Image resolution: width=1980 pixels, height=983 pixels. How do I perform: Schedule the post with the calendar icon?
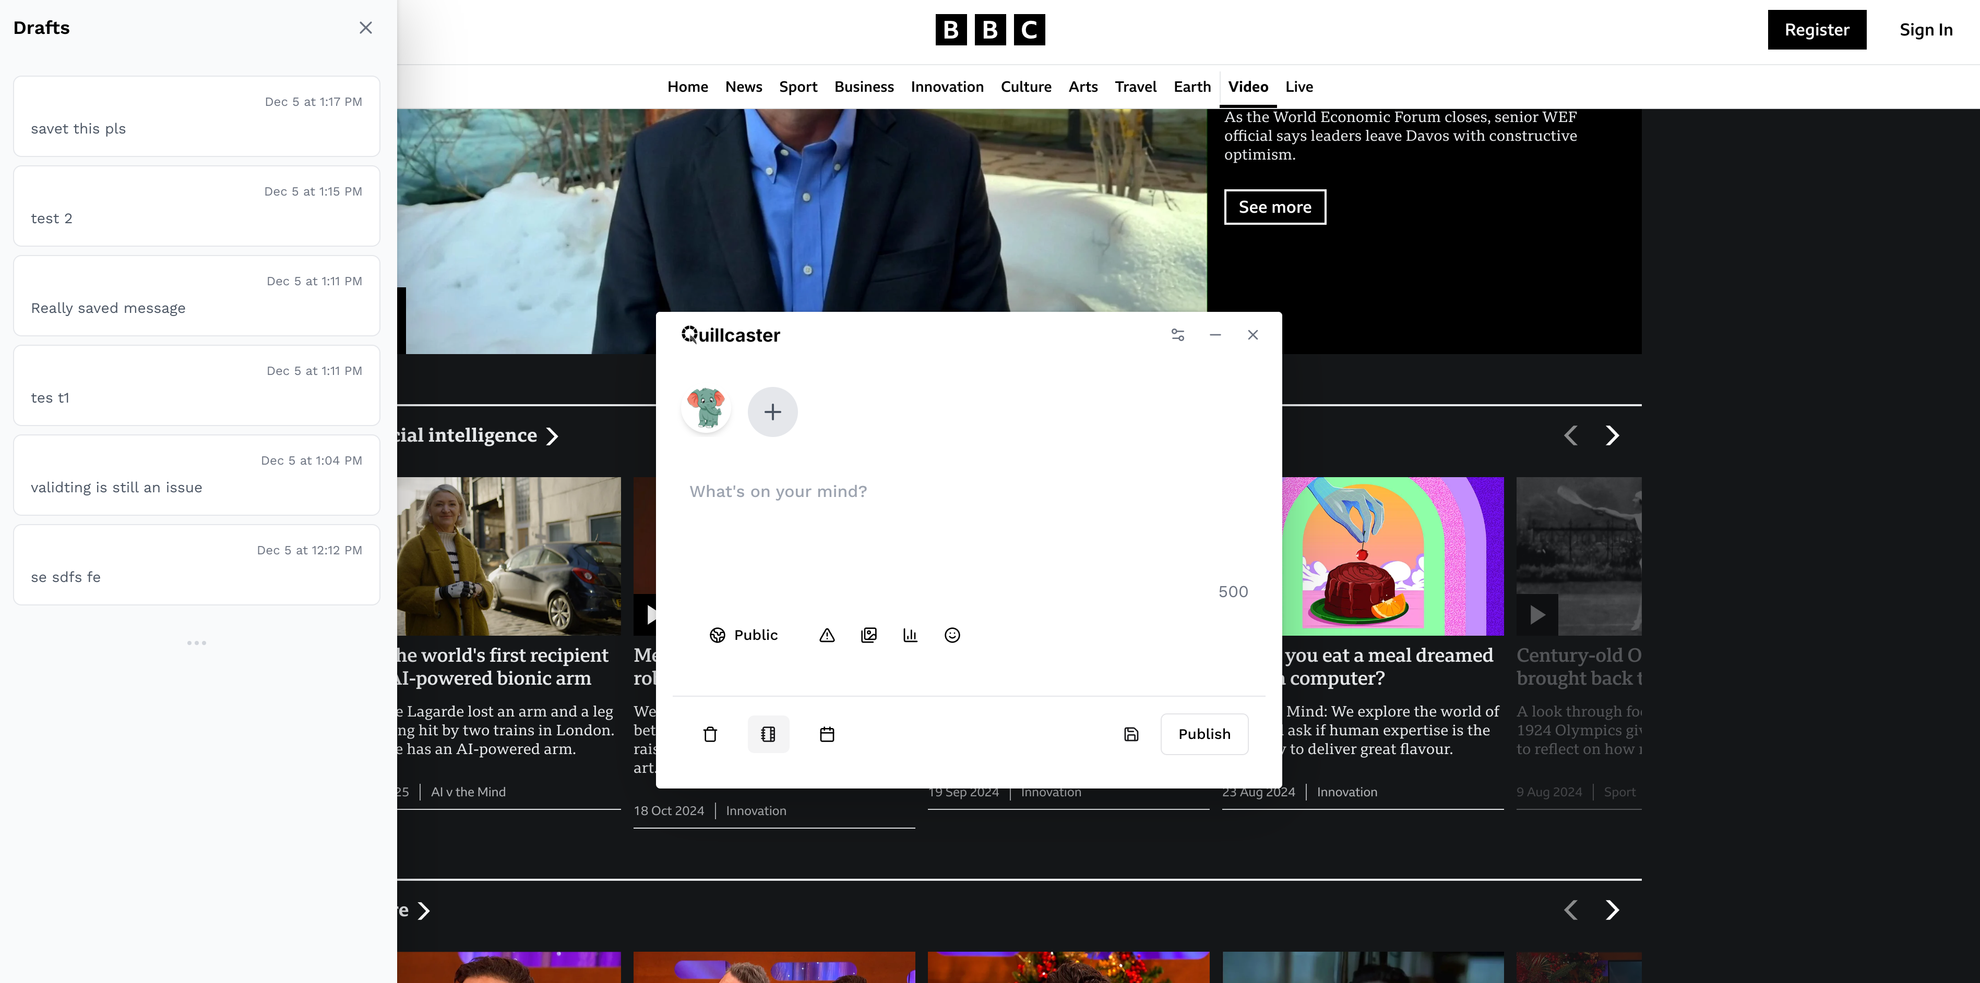point(827,734)
